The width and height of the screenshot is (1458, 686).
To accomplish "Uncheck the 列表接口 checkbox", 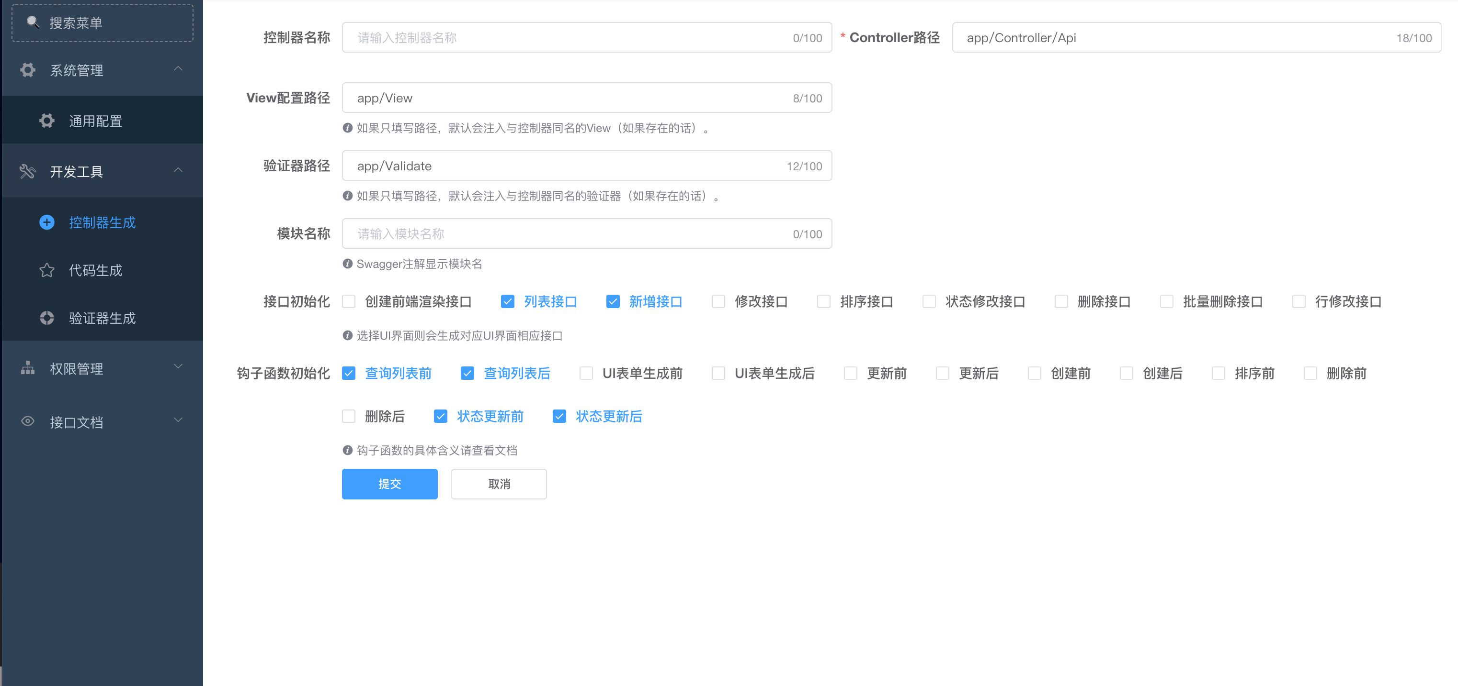I will tap(507, 302).
